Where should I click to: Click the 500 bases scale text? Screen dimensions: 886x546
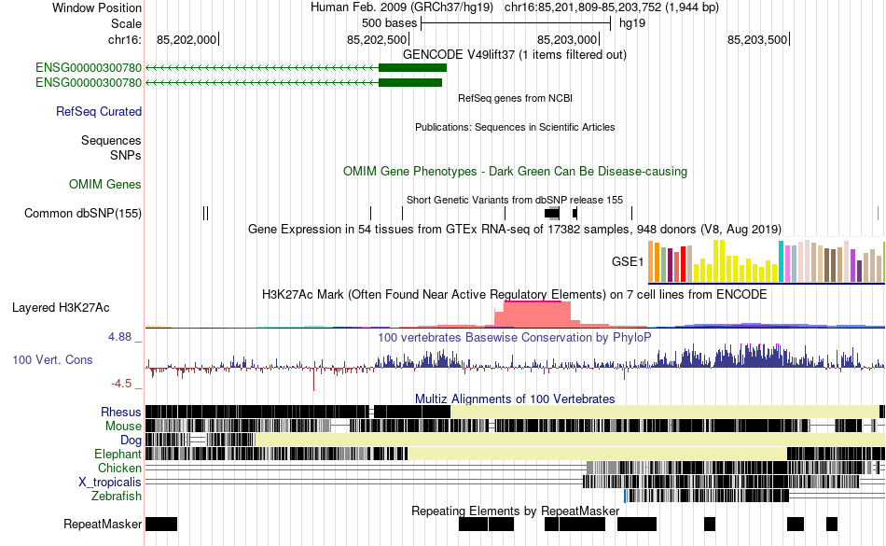tap(389, 23)
